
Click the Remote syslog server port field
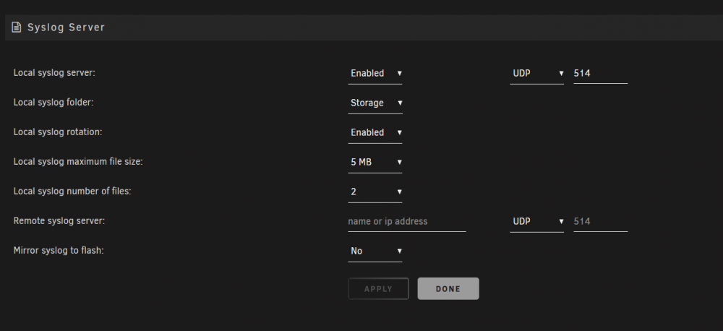600,221
